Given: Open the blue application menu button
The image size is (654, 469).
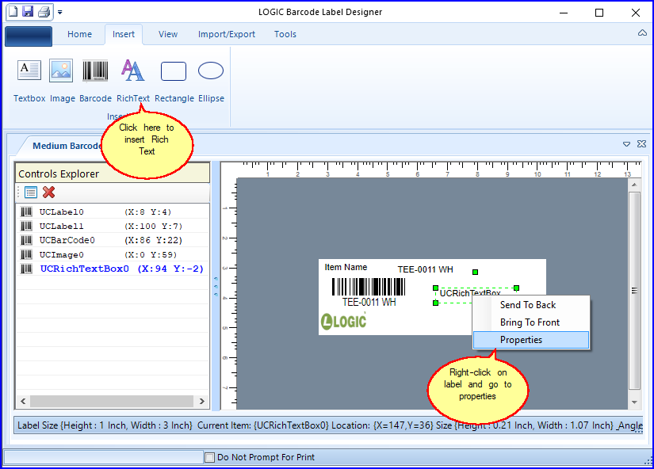Looking at the screenshot, I should [x=29, y=36].
